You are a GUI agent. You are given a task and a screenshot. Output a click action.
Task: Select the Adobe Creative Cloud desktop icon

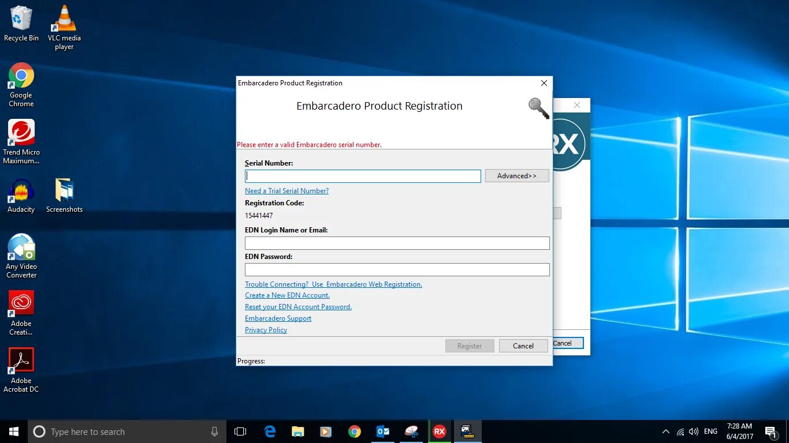[21, 313]
